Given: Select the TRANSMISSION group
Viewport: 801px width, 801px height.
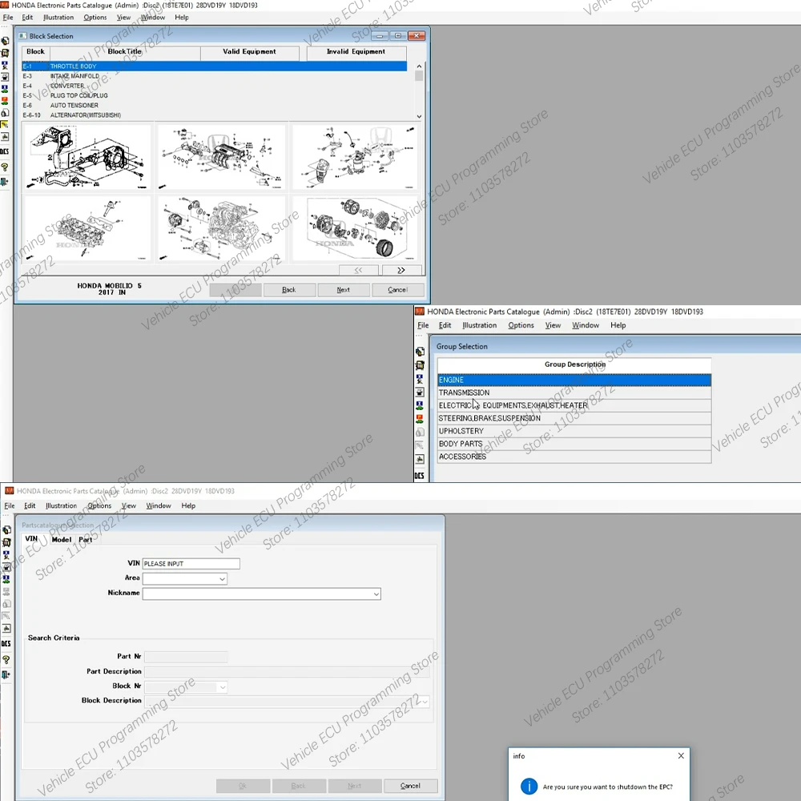Looking at the screenshot, I should [574, 392].
